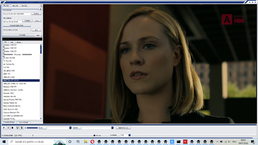The height and width of the screenshot is (145, 258).
Task: Click the video seek progress bar
Action: pos(129,125)
